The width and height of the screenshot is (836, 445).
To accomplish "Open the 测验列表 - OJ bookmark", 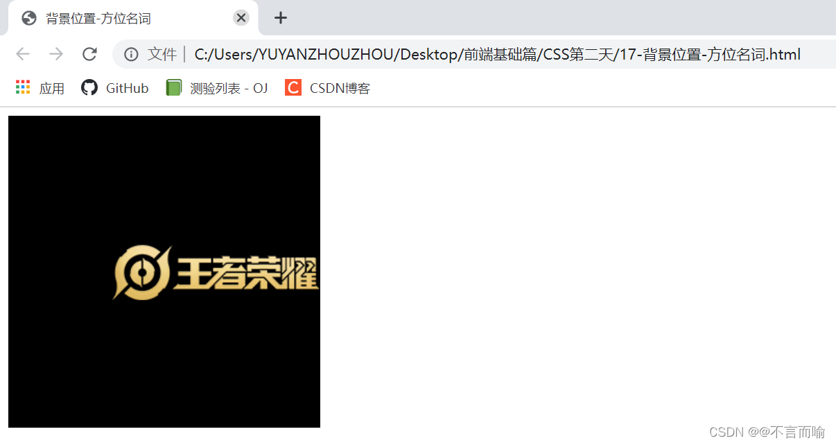I will 217,88.
